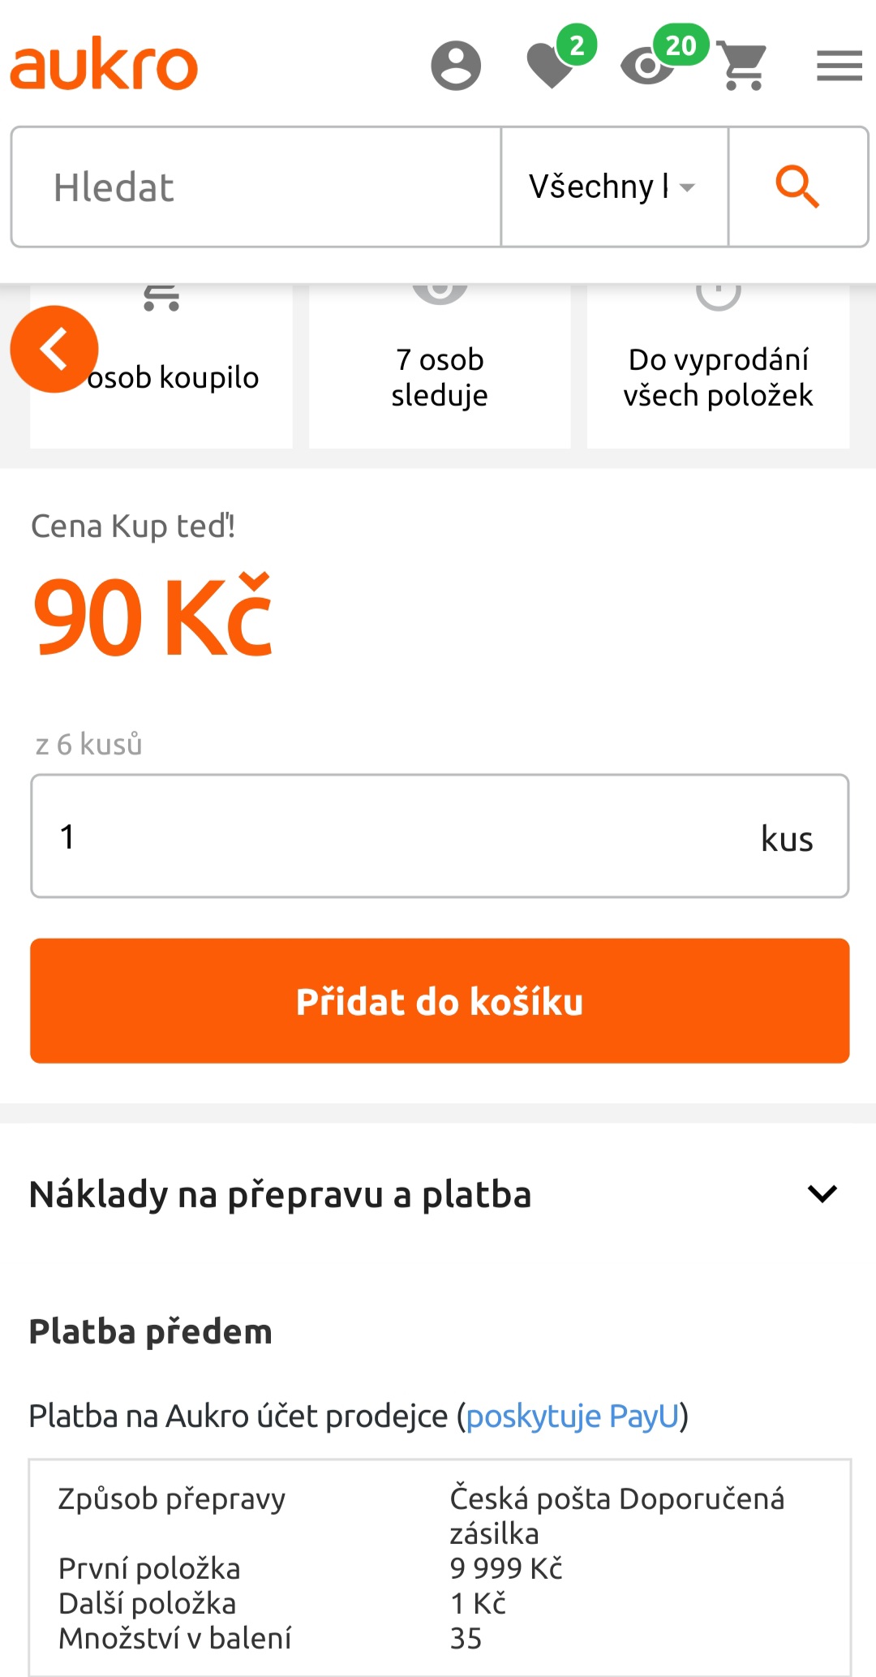Click the 90 Kč price
The image size is (876, 1677).
(152, 617)
